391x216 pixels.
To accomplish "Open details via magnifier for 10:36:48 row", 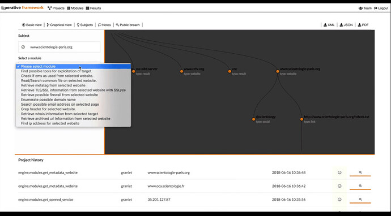I will (360, 172).
